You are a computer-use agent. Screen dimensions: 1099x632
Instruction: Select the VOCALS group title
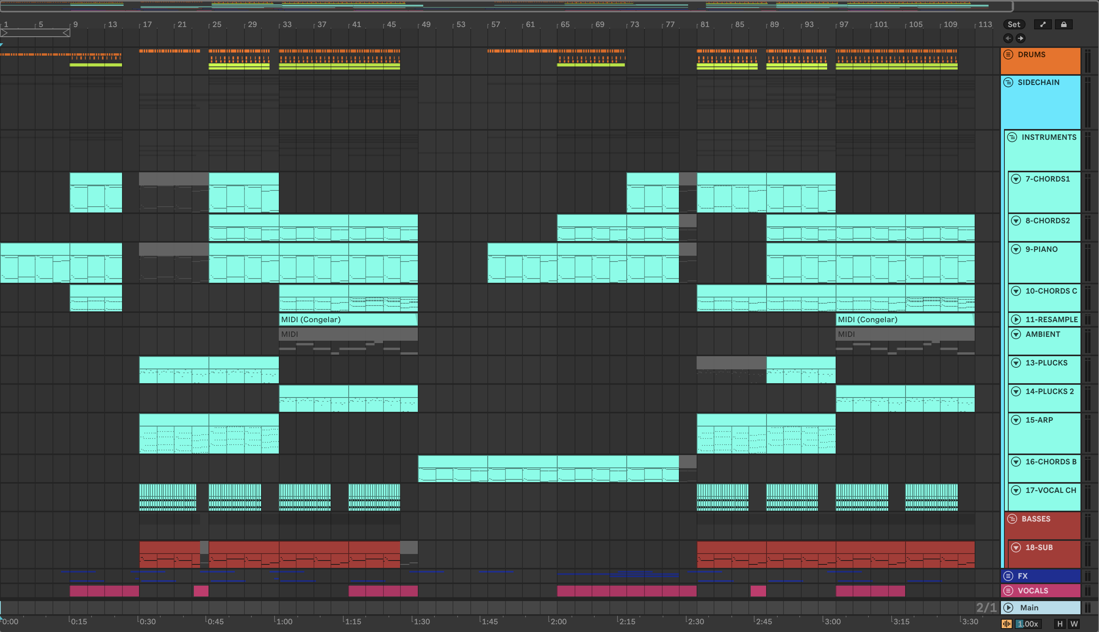1033,591
